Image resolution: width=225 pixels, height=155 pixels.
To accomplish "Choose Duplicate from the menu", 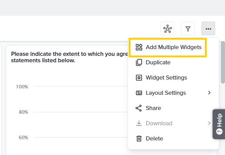I will 158,62.
